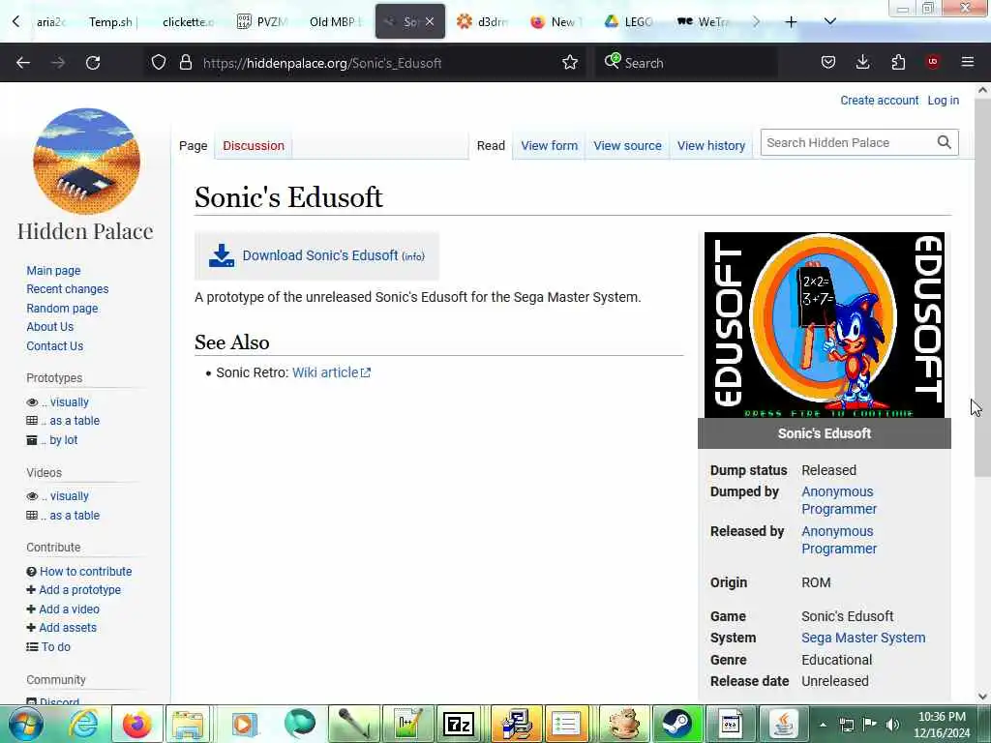Switch to the PVZM tab
Screen dimensions: 991x743
tap(264, 22)
